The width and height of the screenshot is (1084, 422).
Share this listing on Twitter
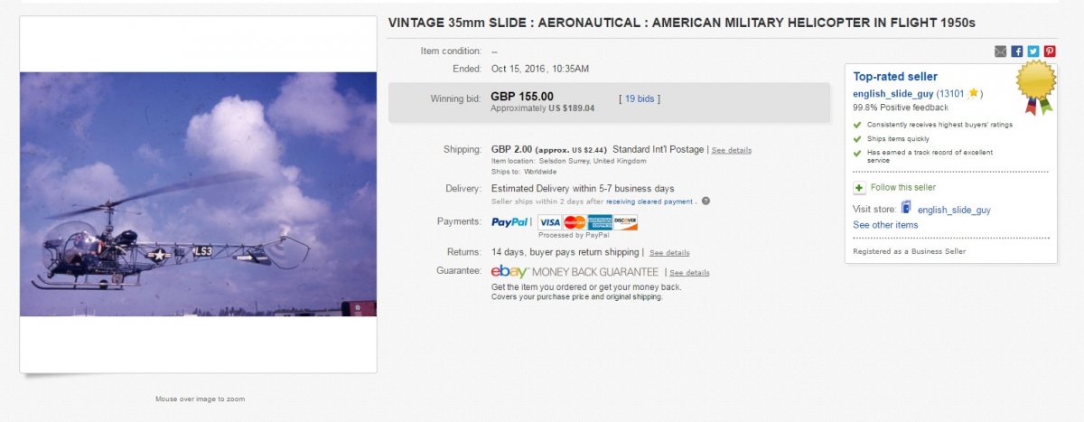1033,52
